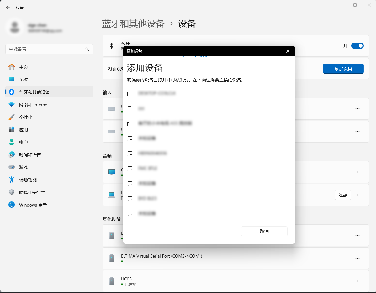
Task: Open more options for HC06 device
Action: click(x=357, y=281)
